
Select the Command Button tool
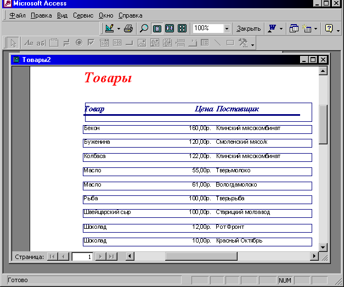pos(129,43)
